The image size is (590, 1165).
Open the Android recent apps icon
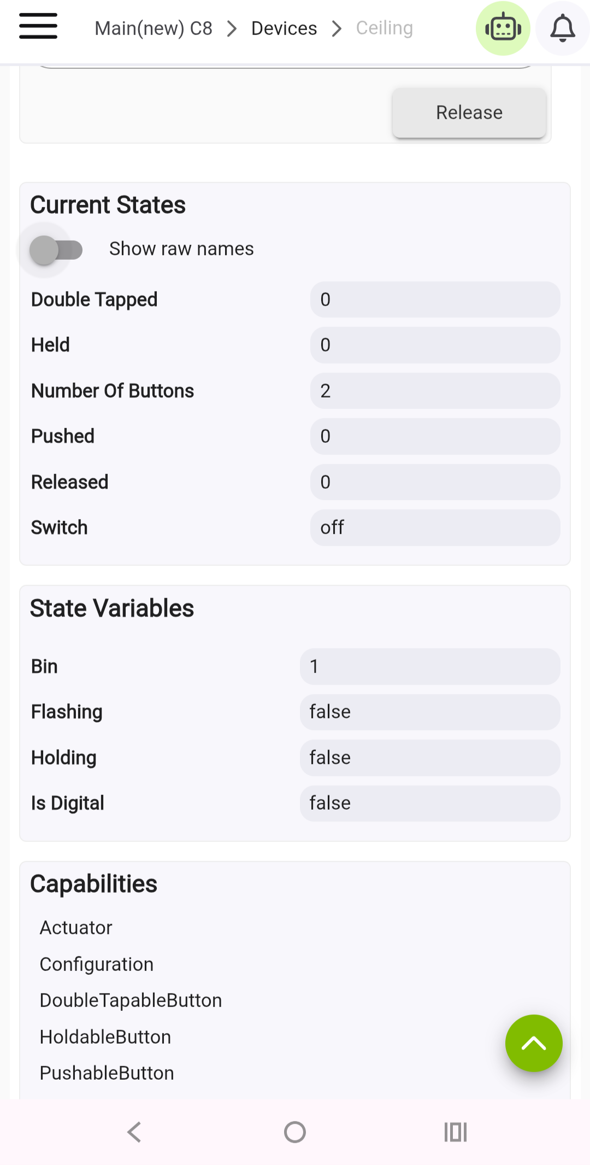click(455, 1132)
